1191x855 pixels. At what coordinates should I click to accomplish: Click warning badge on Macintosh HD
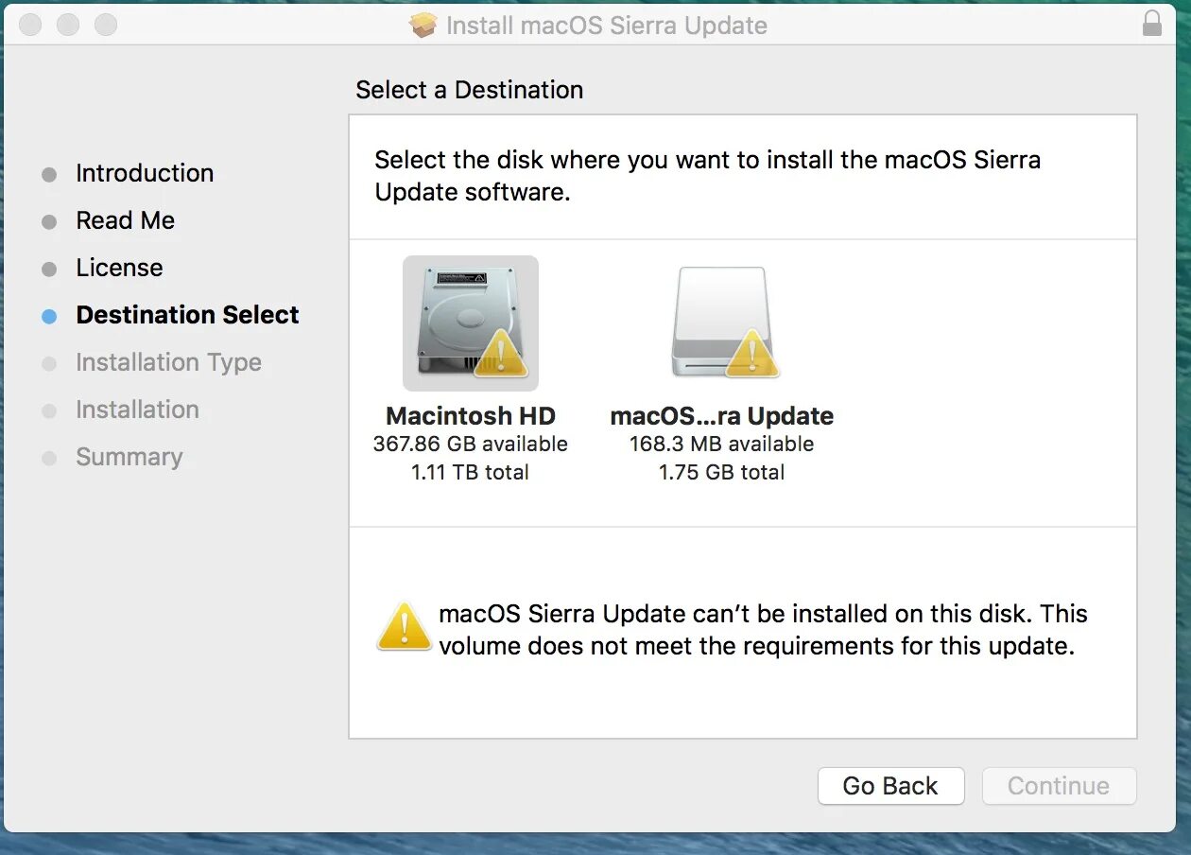[500, 353]
